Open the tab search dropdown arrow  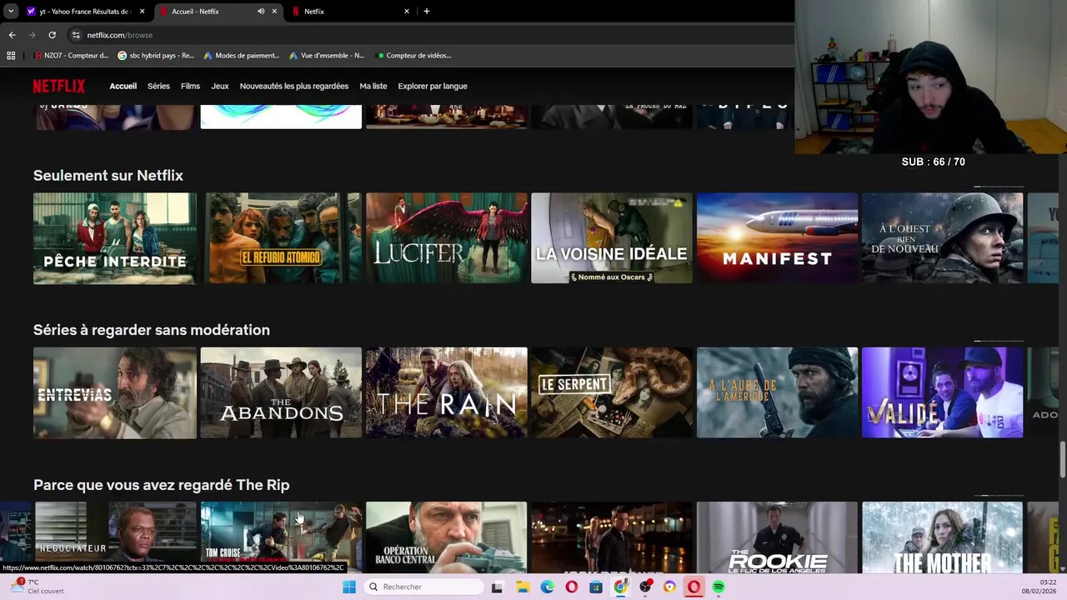pos(11,12)
